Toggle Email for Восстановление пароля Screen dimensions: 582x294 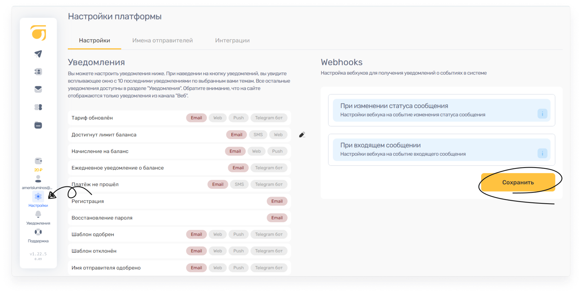tap(277, 218)
